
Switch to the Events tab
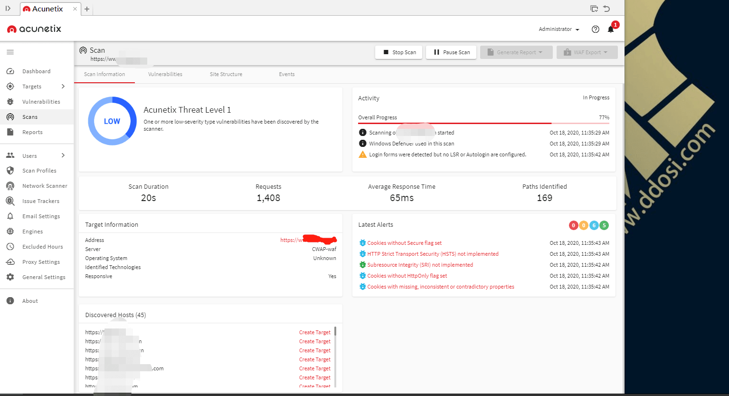pos(287,74)
